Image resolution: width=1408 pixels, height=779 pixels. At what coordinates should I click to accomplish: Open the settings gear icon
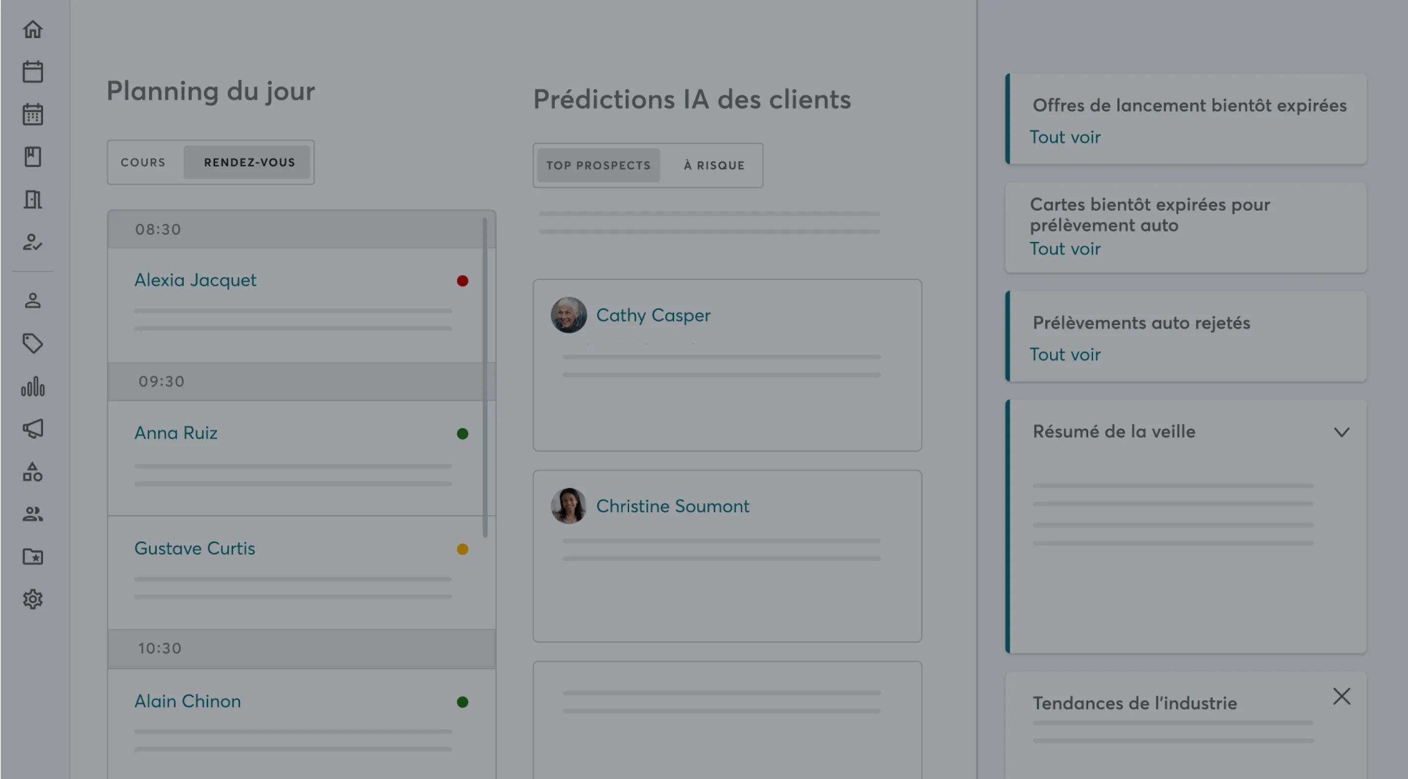pyautogui.click(x=33, y=599)
